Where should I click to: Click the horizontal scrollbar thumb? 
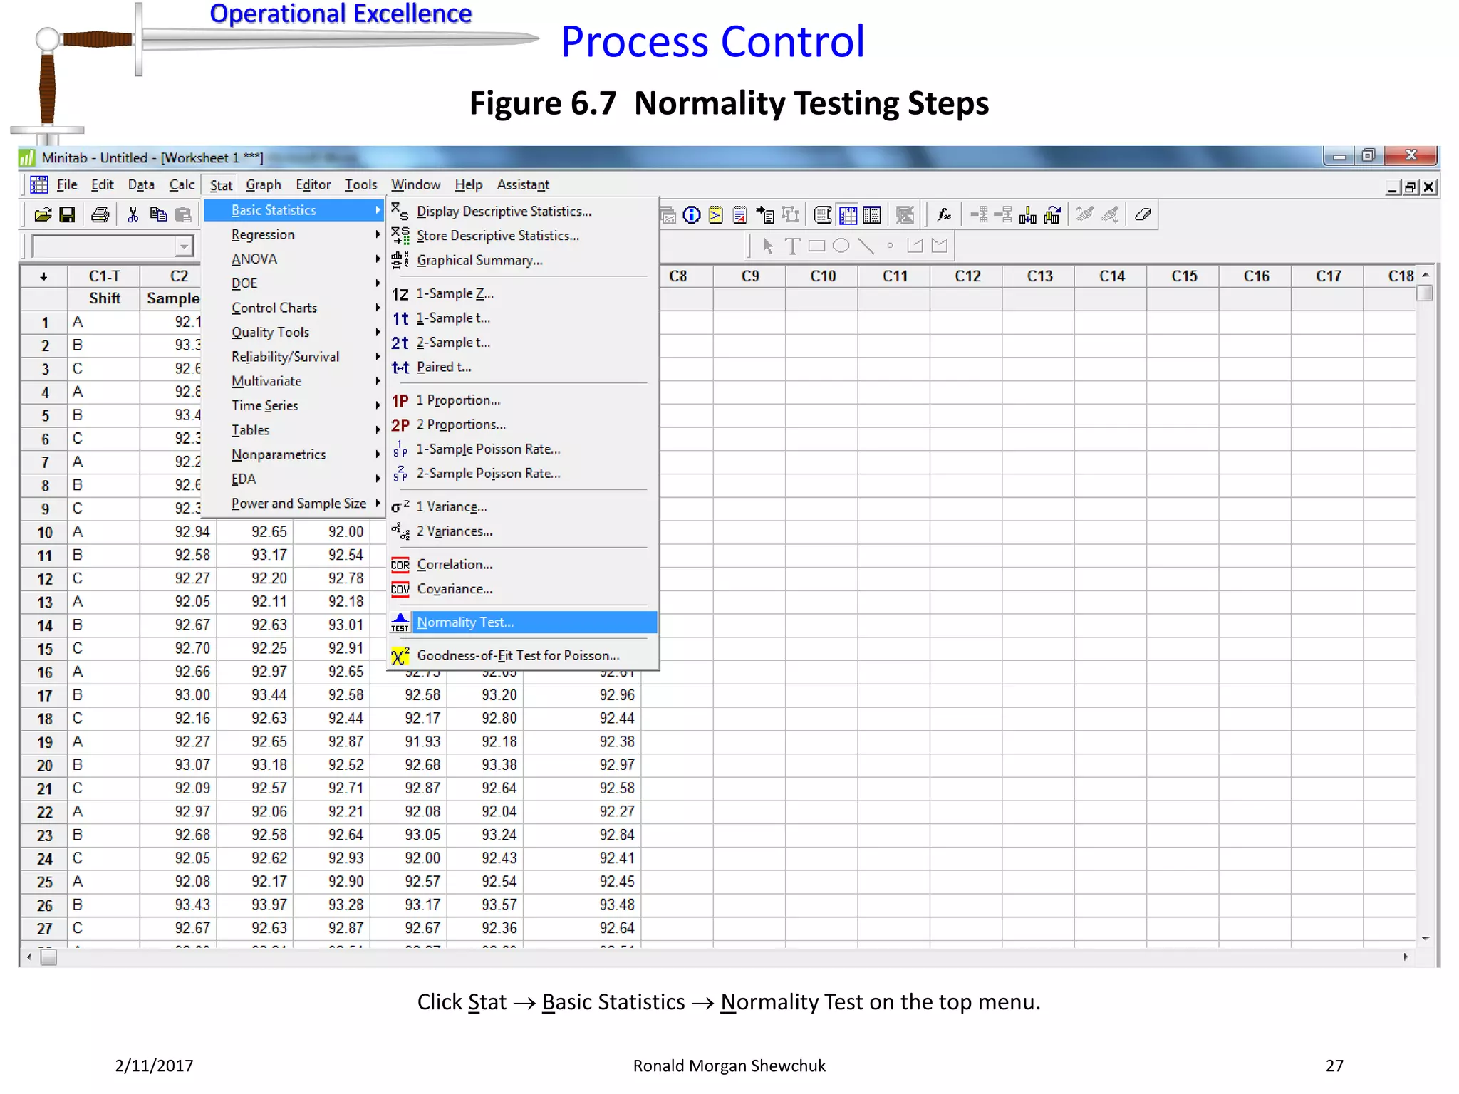tap(48, 957)
